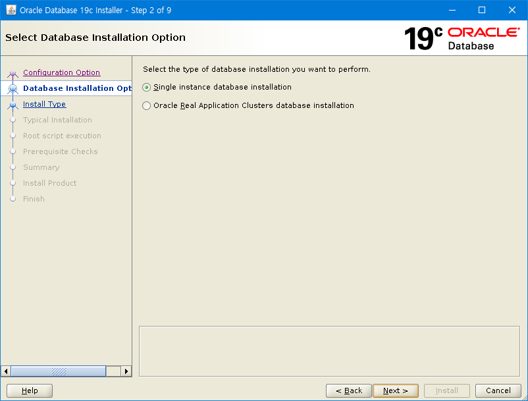Click the Database Installation Option step marker

[13, 89]
